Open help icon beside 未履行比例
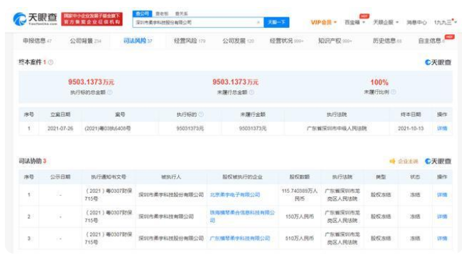The image size is (462, 262). 393,92
